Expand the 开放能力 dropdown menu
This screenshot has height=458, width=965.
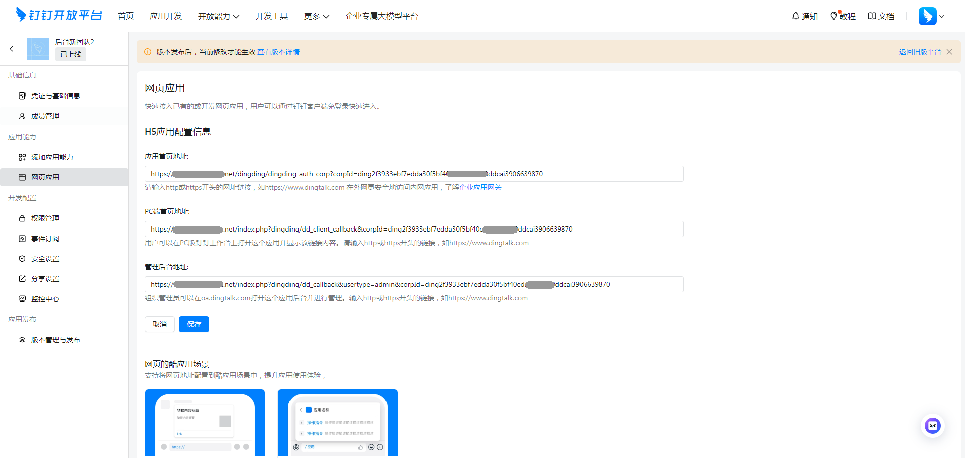(218, 16)
